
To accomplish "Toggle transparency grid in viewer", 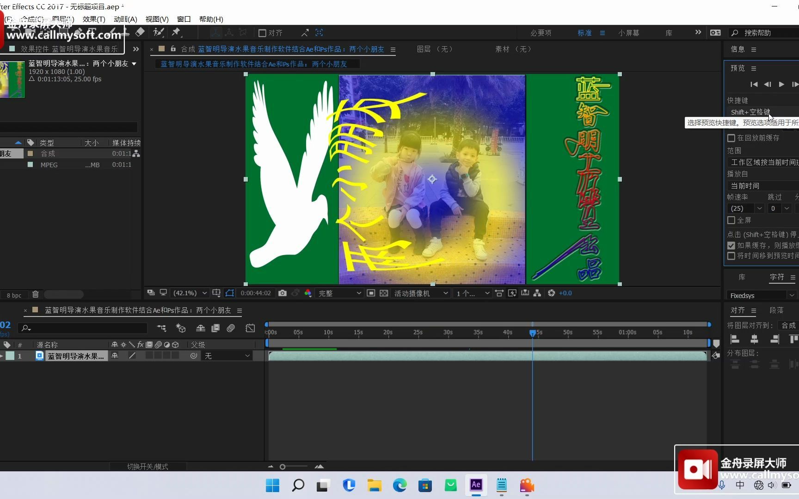I will (384, 293).
